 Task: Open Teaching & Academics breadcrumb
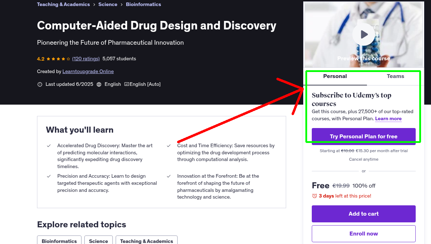pyautogui.click(x=63, y=5)
